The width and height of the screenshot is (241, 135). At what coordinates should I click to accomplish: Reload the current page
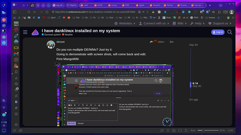point(47,12)
